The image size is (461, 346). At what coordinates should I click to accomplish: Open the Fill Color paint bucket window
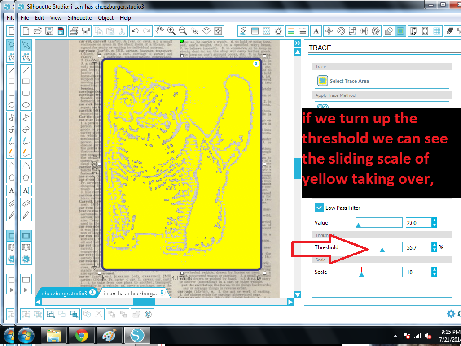tap(243, 31)
